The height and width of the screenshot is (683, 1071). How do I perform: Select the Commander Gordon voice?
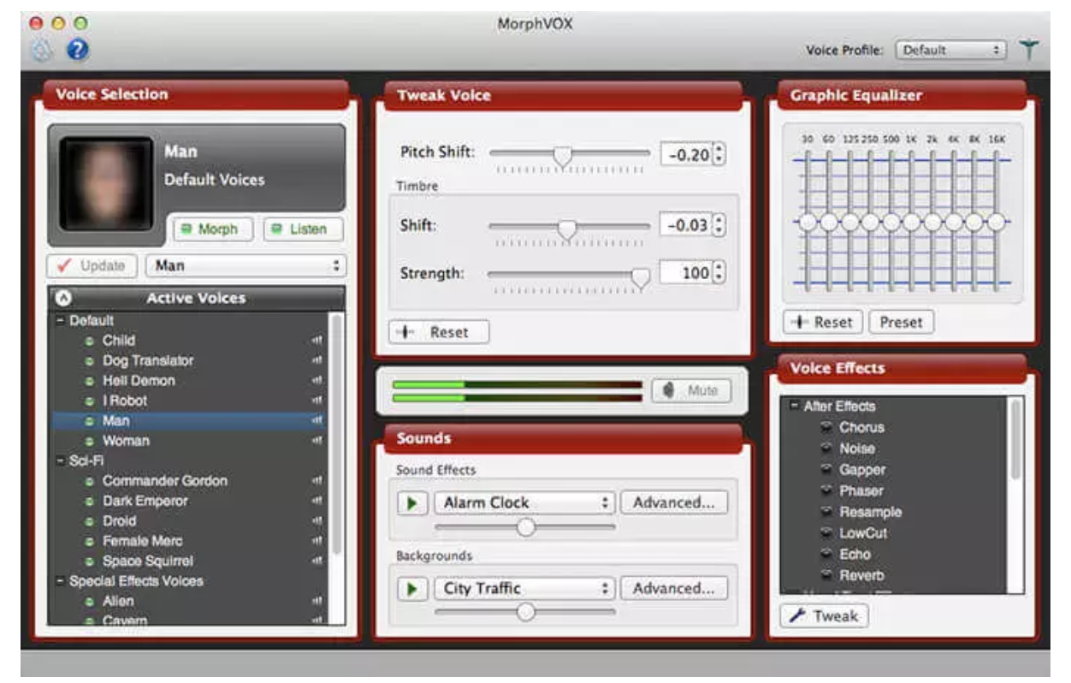(188, 481)
